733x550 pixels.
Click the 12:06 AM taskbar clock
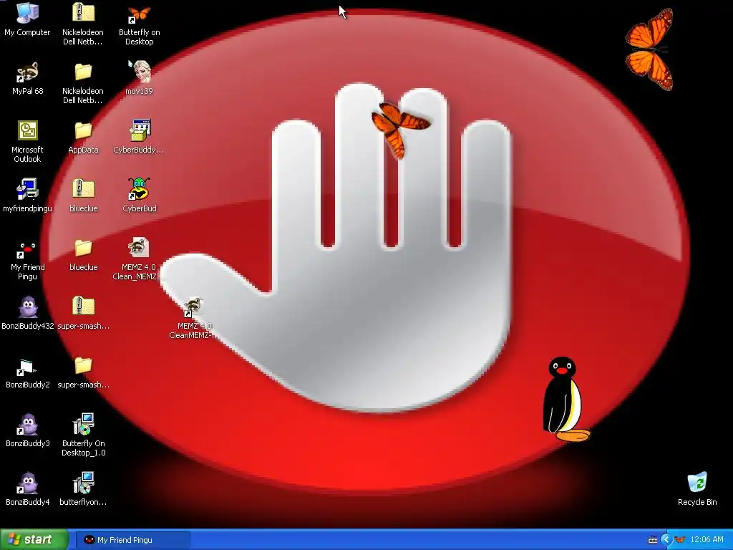point(707,540)
